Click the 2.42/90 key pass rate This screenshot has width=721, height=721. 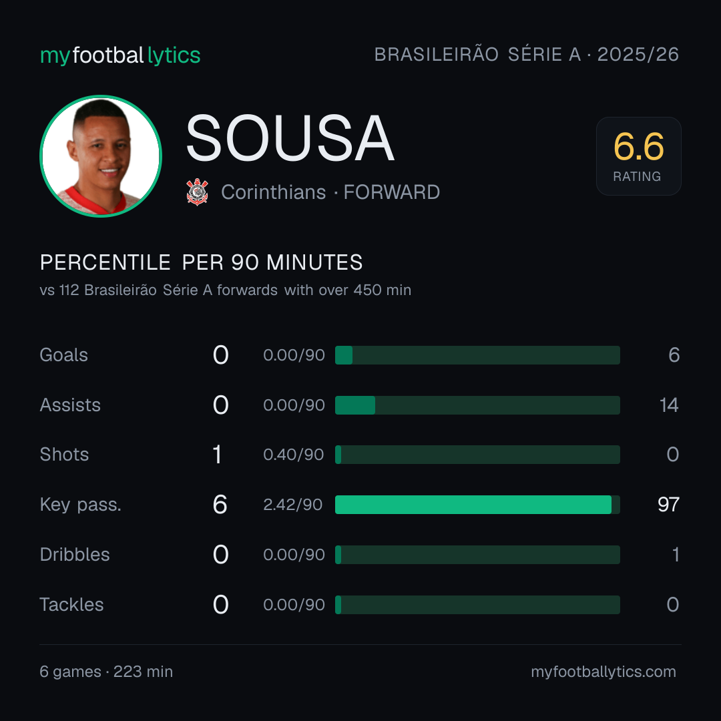293,505
